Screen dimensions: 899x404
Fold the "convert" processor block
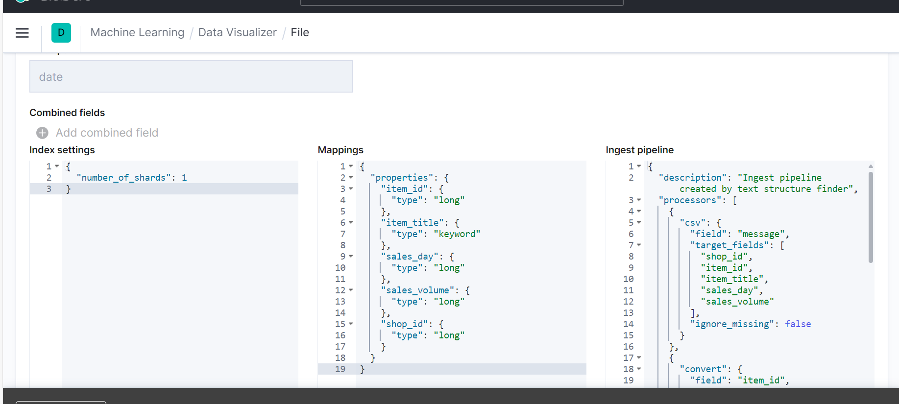[639, 369]
